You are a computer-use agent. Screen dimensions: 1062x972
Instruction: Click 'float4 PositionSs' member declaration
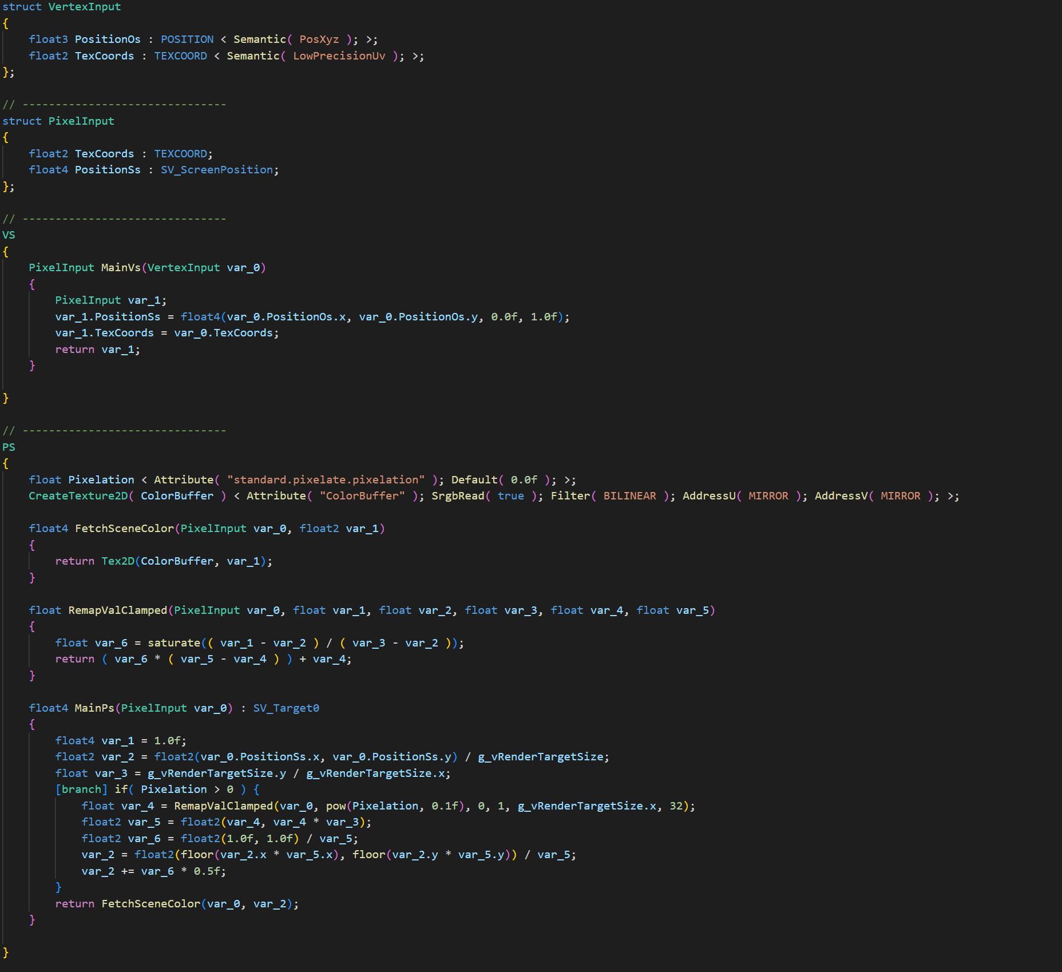85,170
